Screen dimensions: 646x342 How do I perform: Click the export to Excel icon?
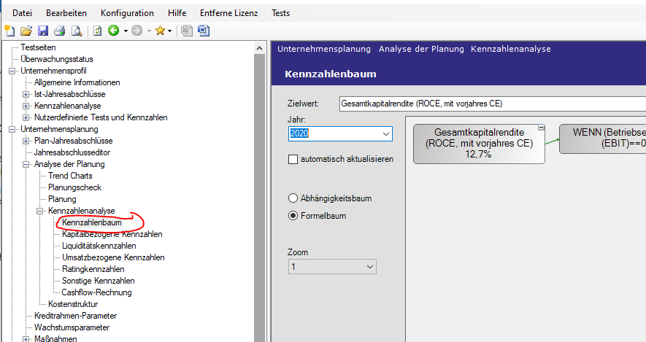pos(187,31)
